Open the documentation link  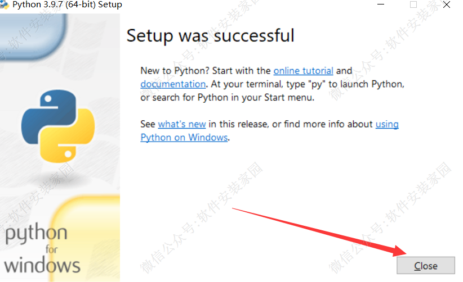tap(173, 84)
